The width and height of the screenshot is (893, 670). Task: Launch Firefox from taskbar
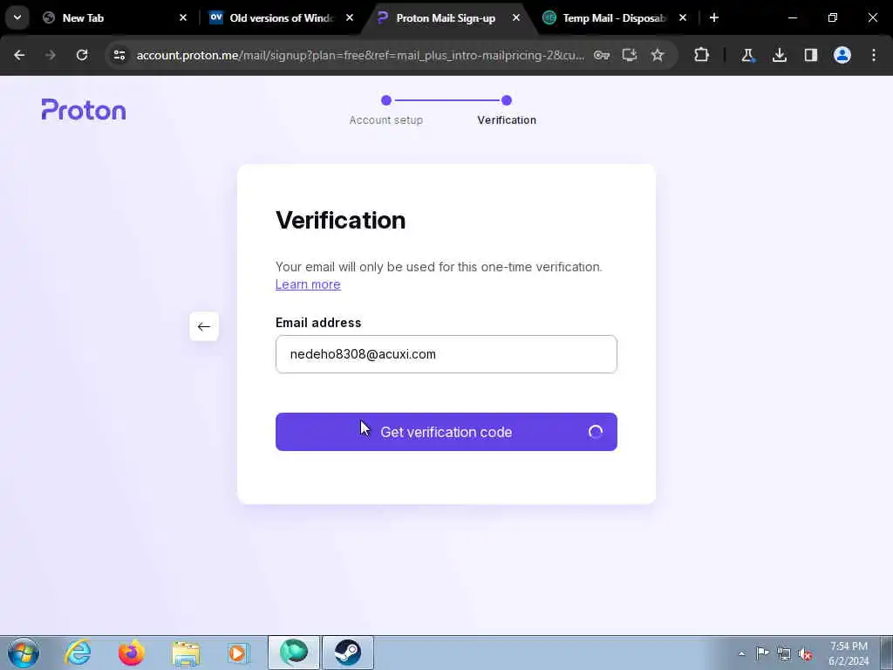[x=131, y=653]
